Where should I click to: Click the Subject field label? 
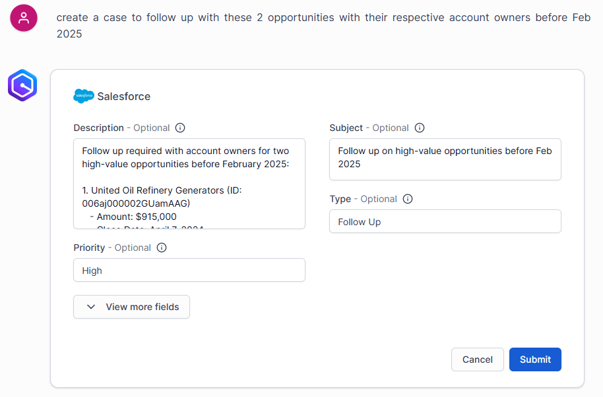(x=346, y=128)
